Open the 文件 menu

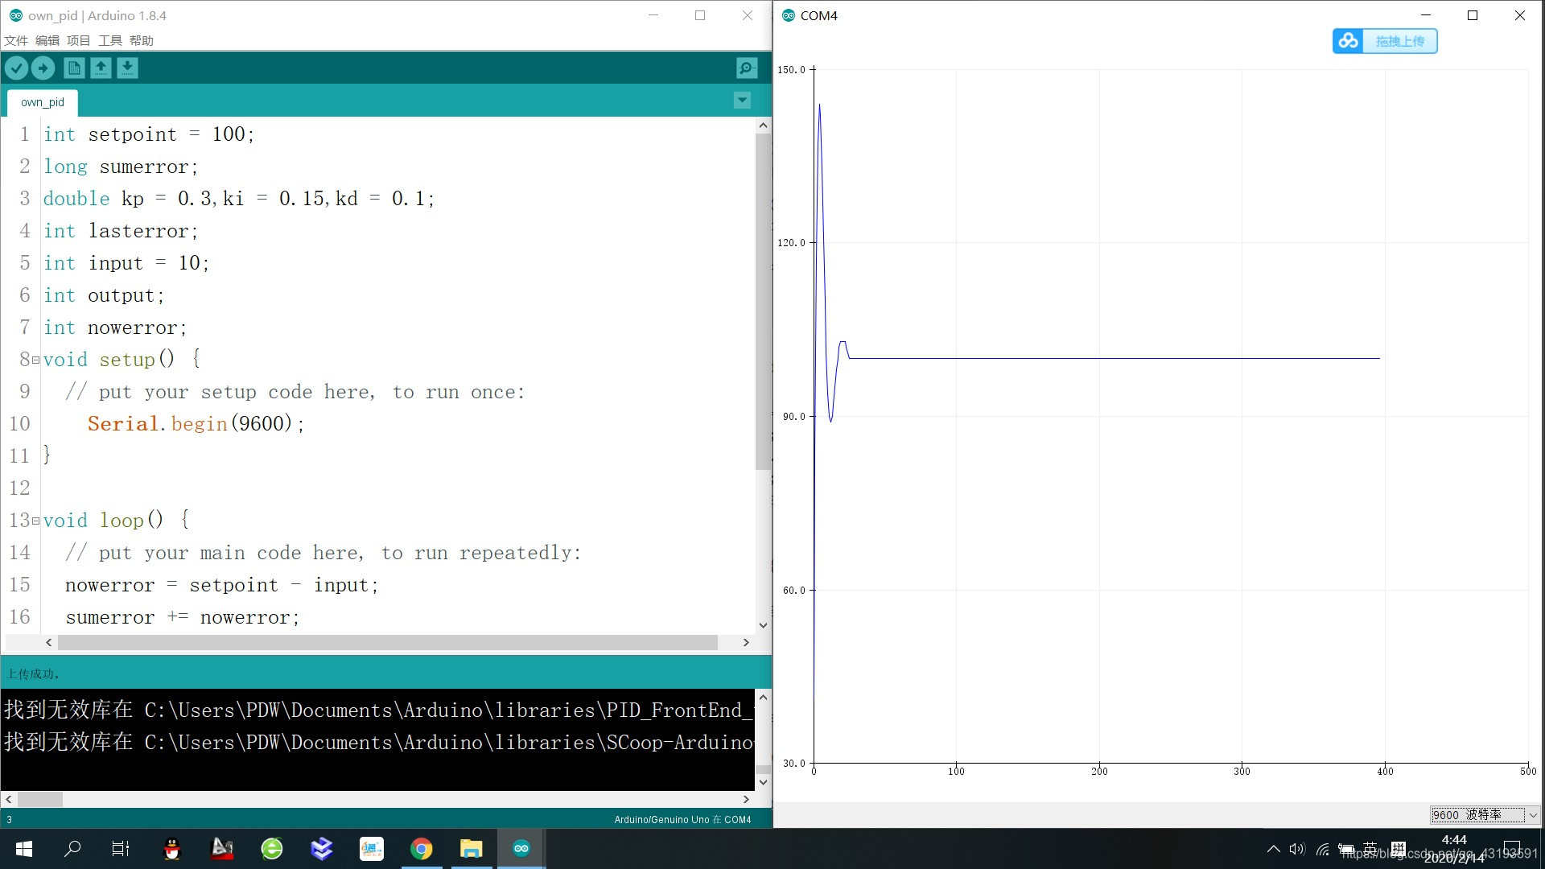(17, 40)
